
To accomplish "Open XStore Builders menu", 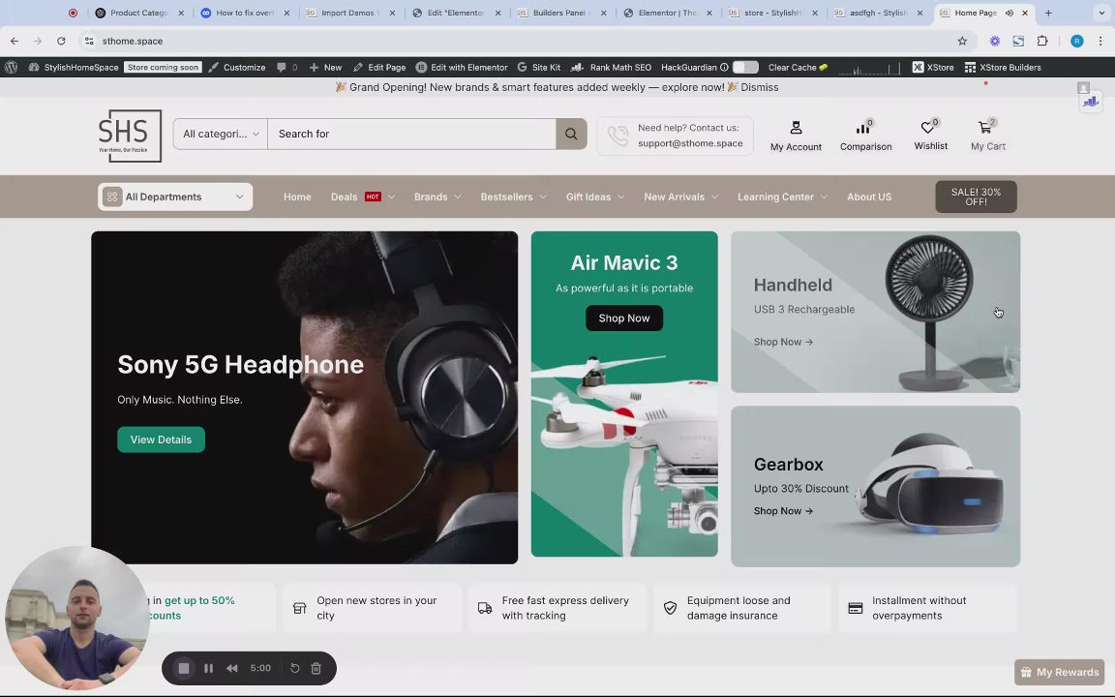I will pyautogui.click(x=1003, y=67).
